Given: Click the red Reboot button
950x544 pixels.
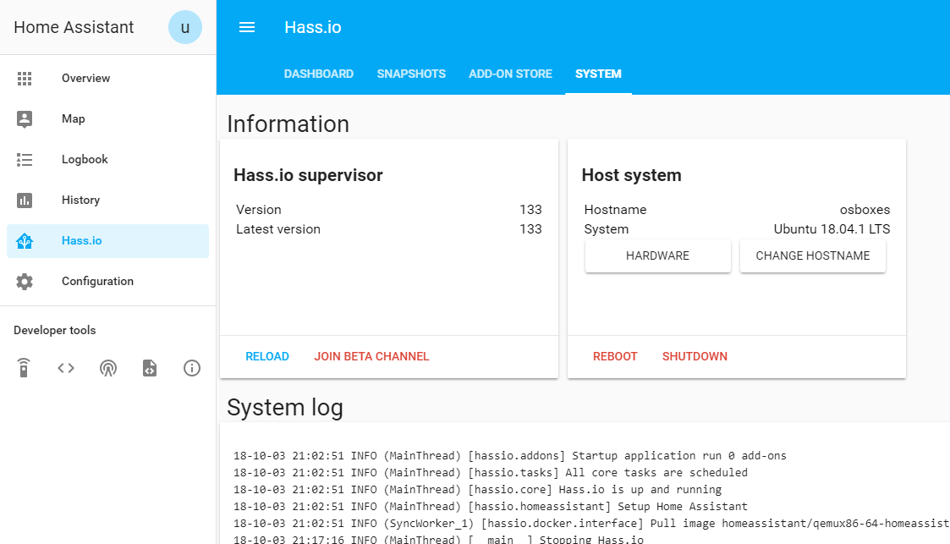Looking at the screenshot, I should tap(615, 357).
